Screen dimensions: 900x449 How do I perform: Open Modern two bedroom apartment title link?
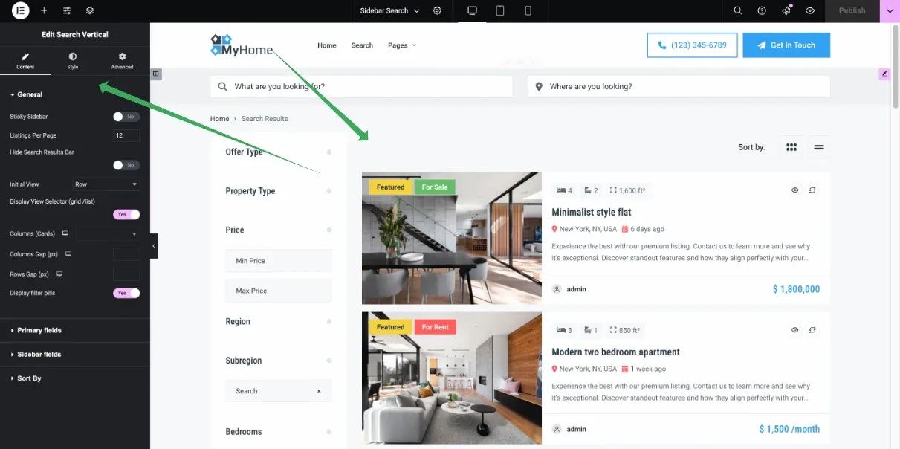click(615, 352)
